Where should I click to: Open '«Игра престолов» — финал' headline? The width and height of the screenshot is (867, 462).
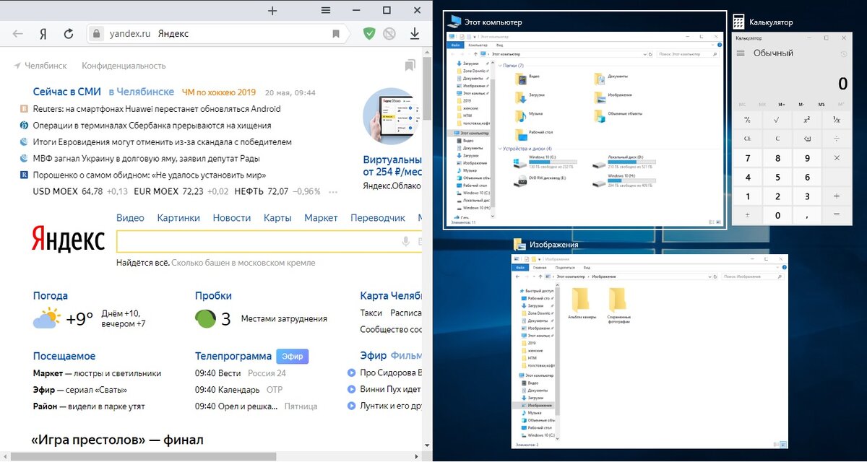coord(118,440)
